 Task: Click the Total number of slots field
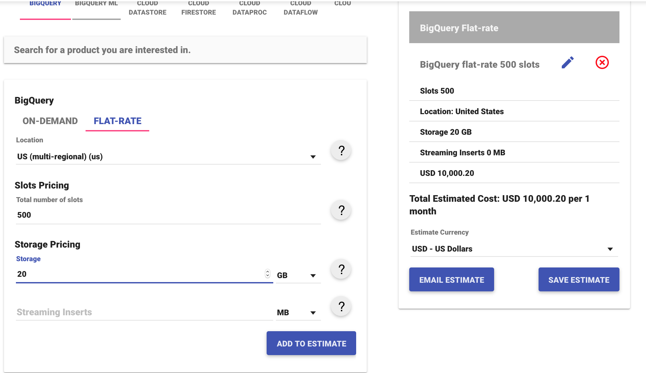pyautogui.click(x=168, y=215)
